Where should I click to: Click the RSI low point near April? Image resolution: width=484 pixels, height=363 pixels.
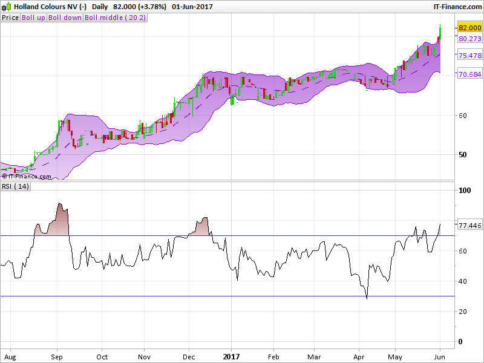(367, 298)
